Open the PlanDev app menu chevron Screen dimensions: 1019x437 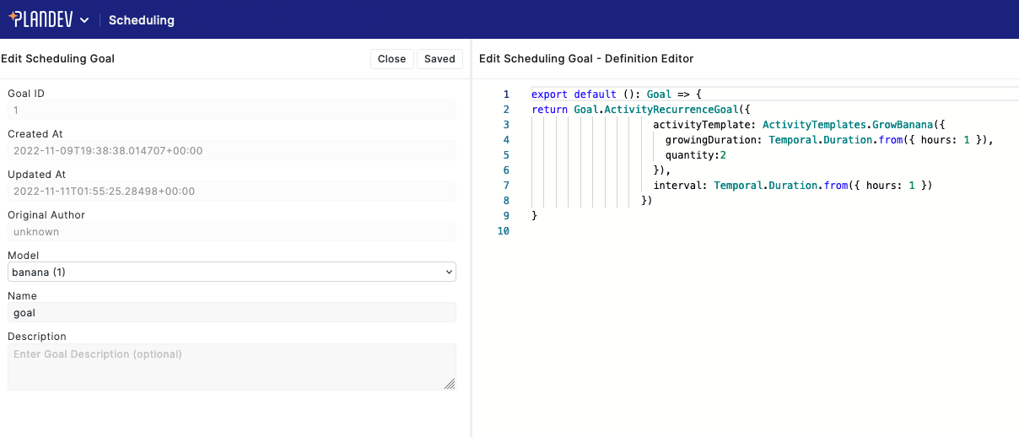tap(84, 20)
